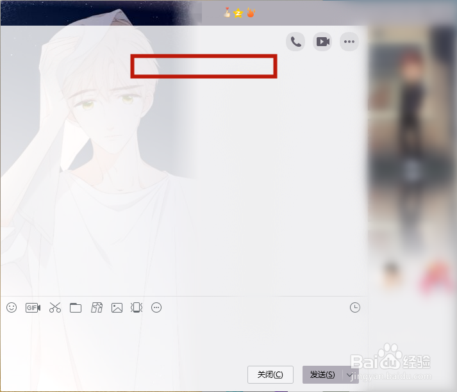Click the yellow star badge icon
457x392 pixels.
point(238,13)
